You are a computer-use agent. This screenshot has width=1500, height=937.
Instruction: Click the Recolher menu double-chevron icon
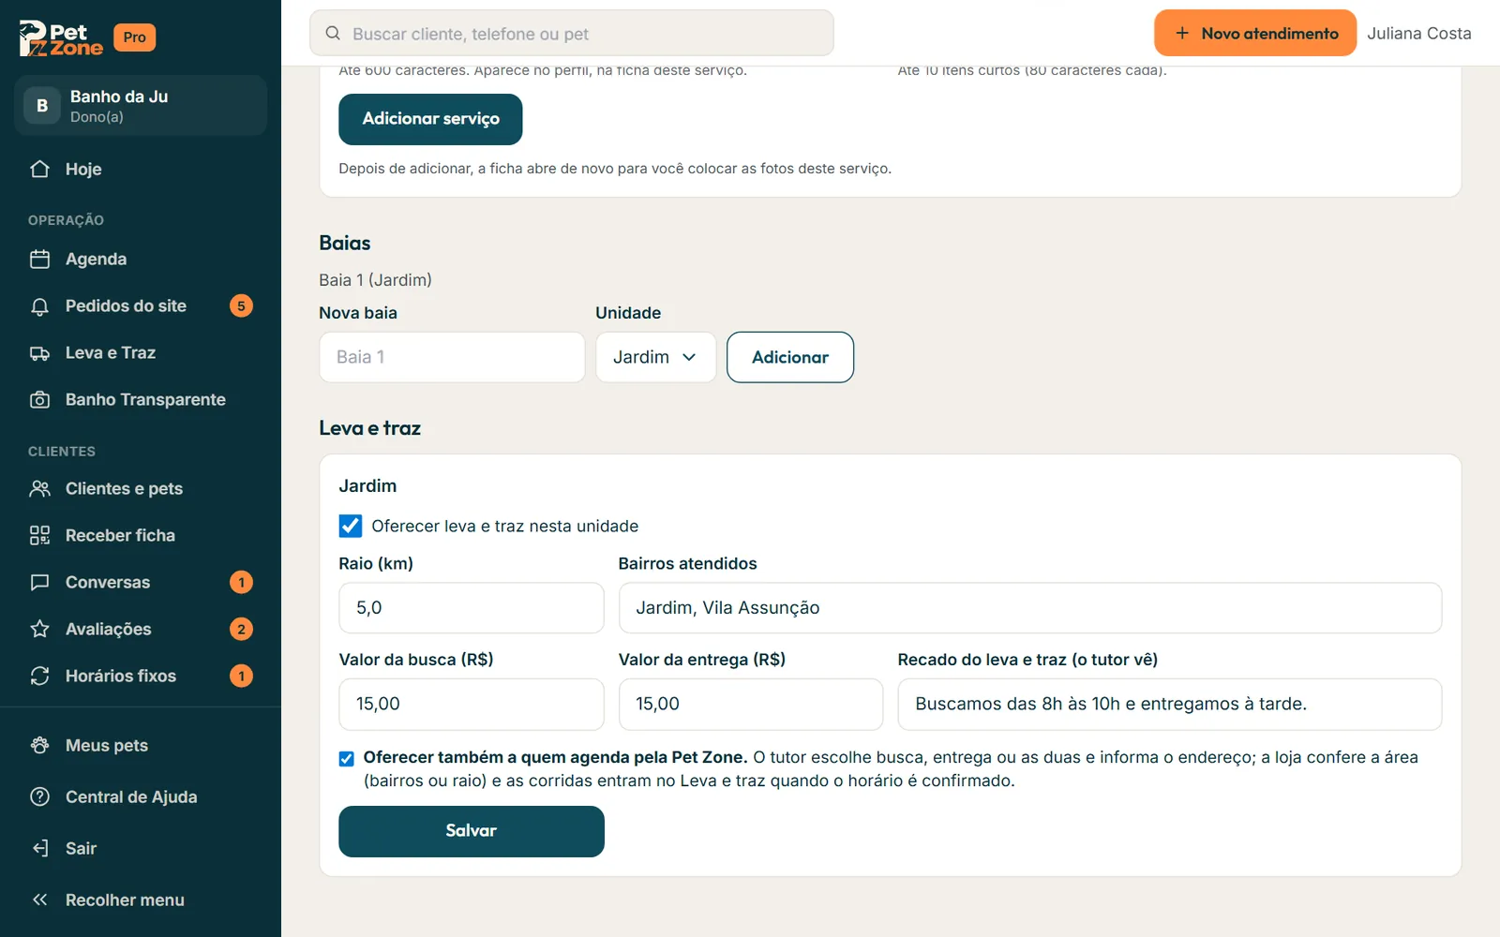pos(39,900)
